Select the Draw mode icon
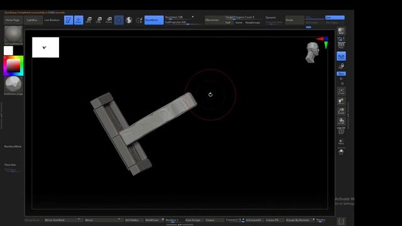 [79, 20]
